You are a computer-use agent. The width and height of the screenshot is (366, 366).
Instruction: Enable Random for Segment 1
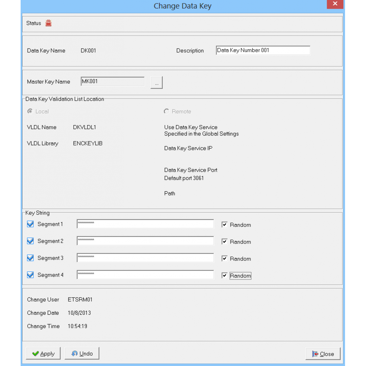click(225, 224)
